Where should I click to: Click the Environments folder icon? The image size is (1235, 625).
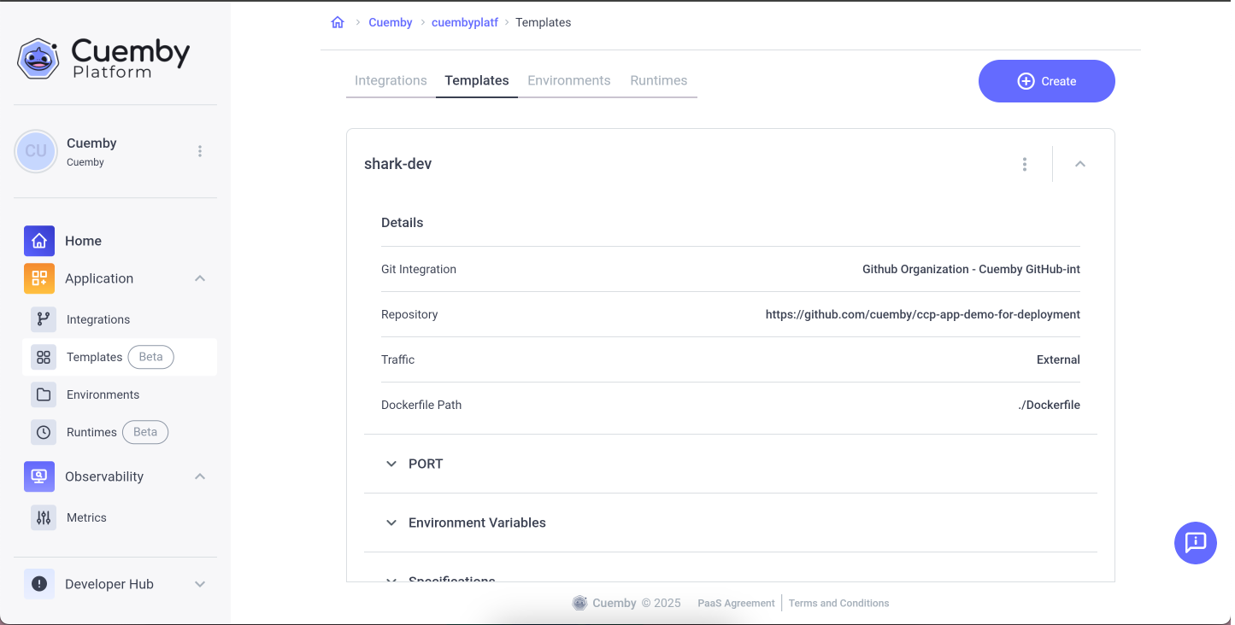tap(44, 394)
